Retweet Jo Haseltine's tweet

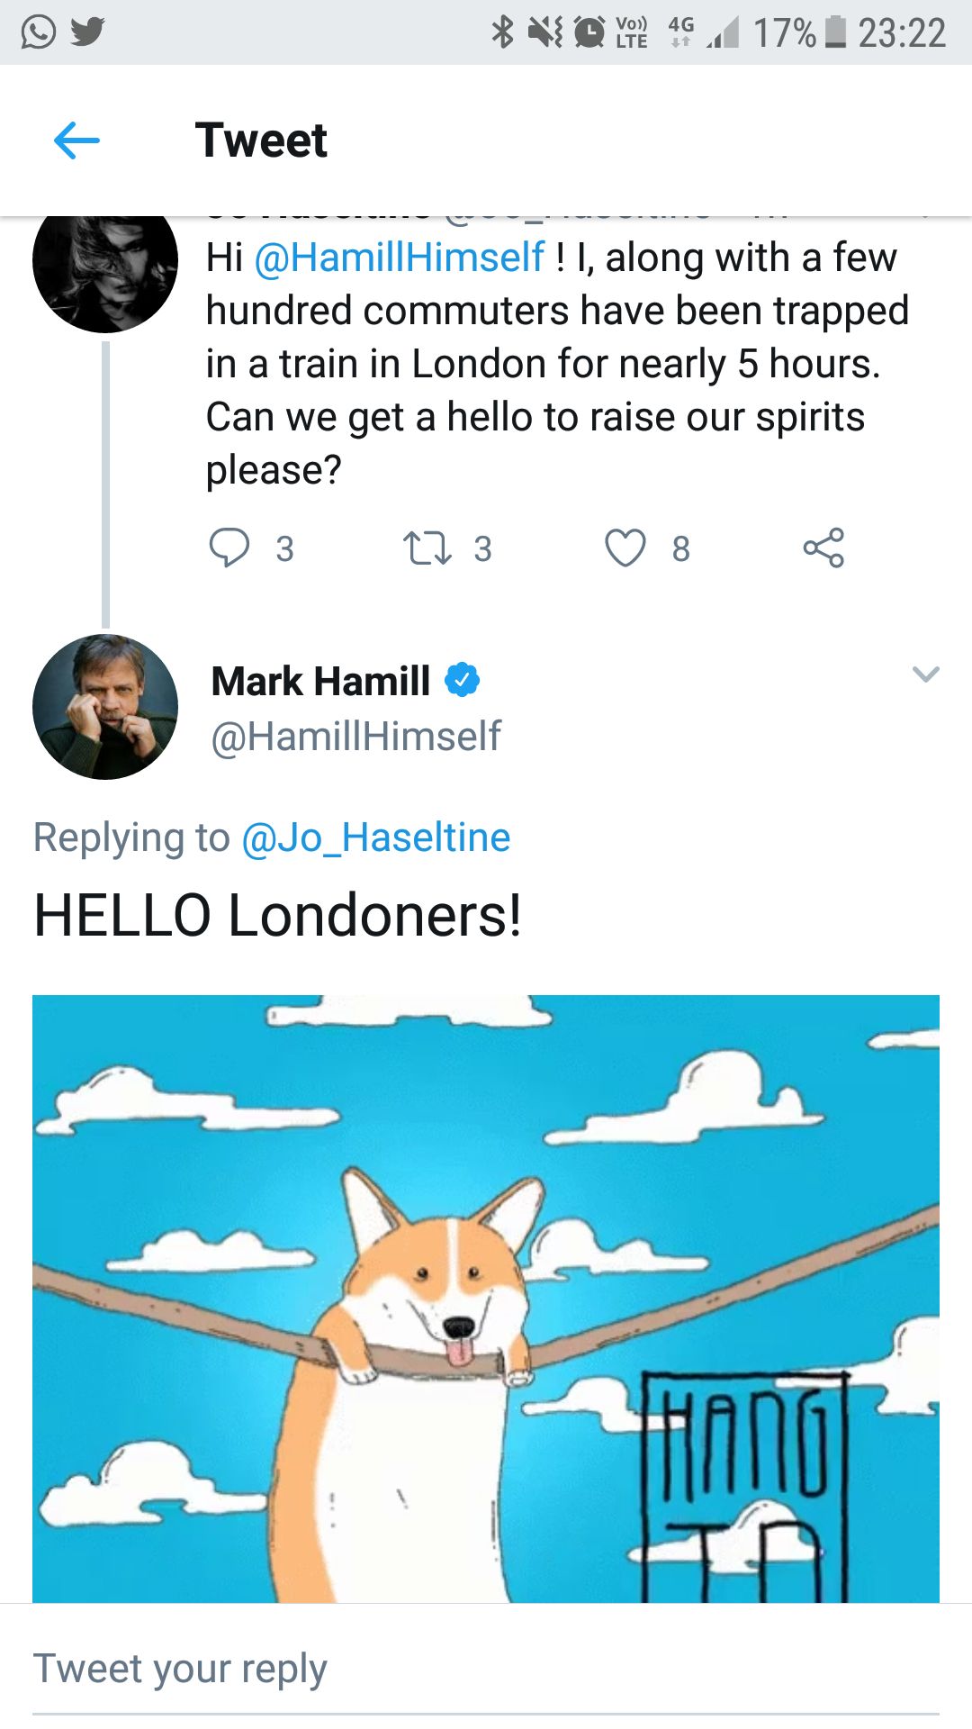pyautogui.click(x=427, y=548)
